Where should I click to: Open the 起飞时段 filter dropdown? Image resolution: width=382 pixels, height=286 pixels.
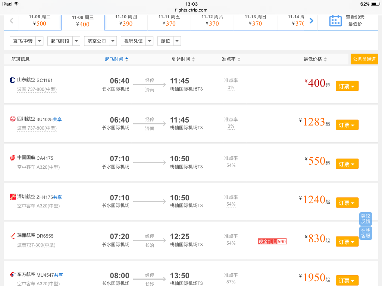64,41
